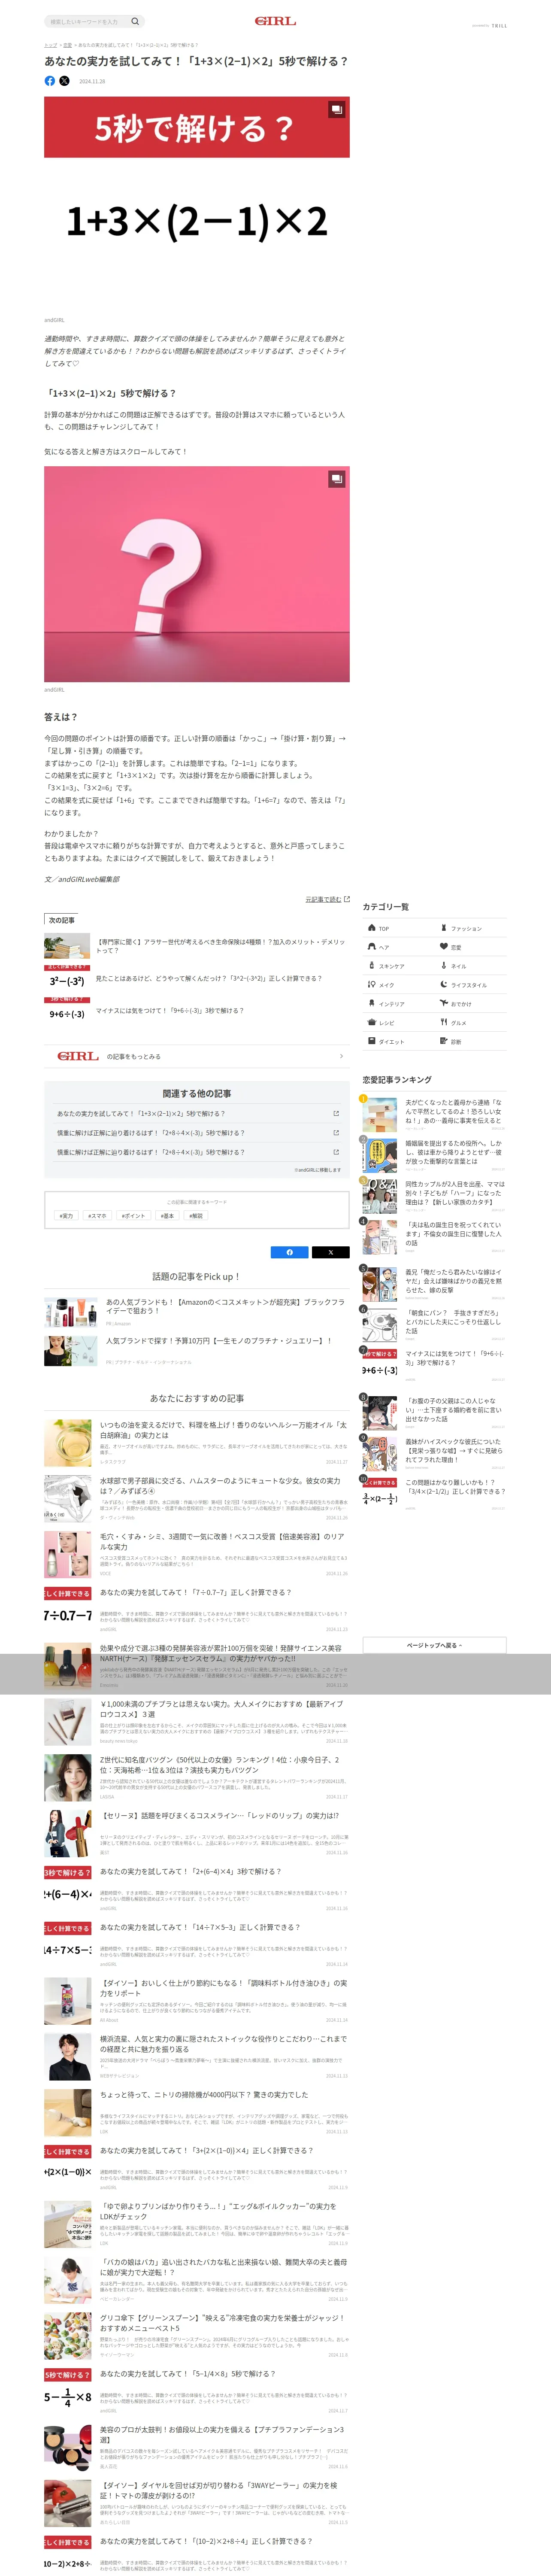Viewport: 551px width, 2576px height.
Task: Open the 毛穴・くすみ・シミ ベスコス article
Action: click(x=196, y=1554)
